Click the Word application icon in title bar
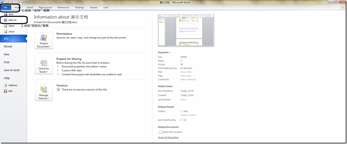The image size is (347, 144). [1, 2]
